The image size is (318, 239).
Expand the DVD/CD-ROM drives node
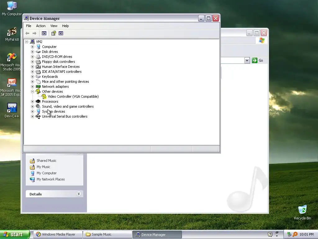[32, 57]
